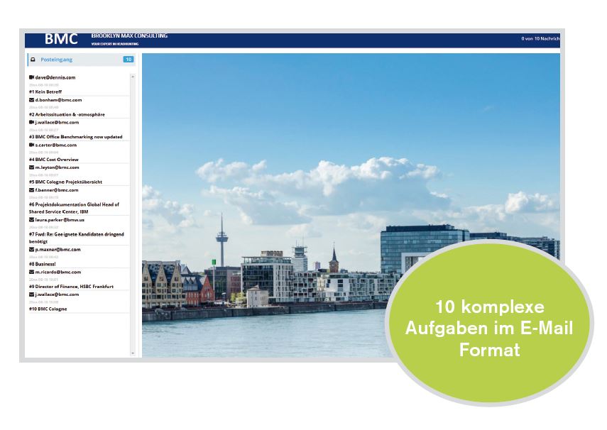The image size is (607, 430).
Task: Open email #9 Director of Finance, HSBC Frankfurt
Action: 71,287
